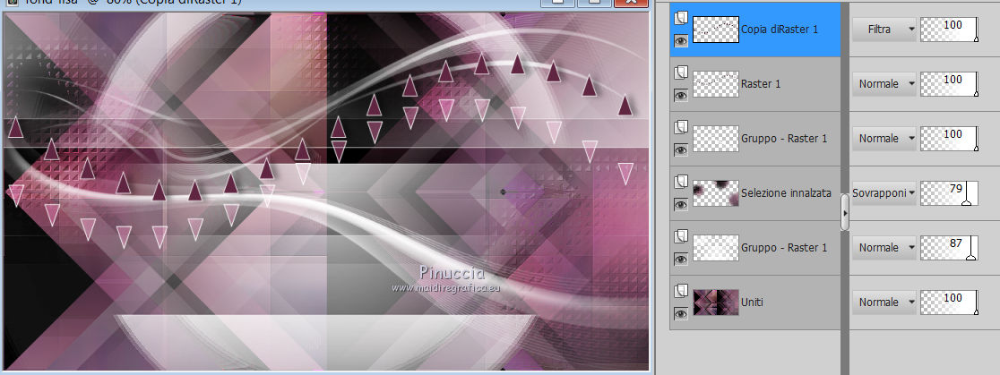This screenshot has width=1000, height=375.
Task: Select the Uniti layer thumbnail
Action: point(716,303)
